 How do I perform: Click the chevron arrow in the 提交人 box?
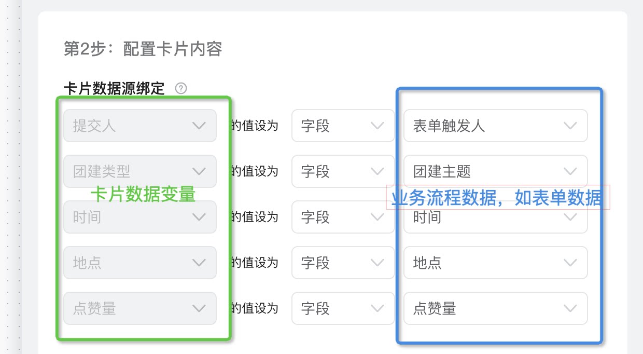199,126
